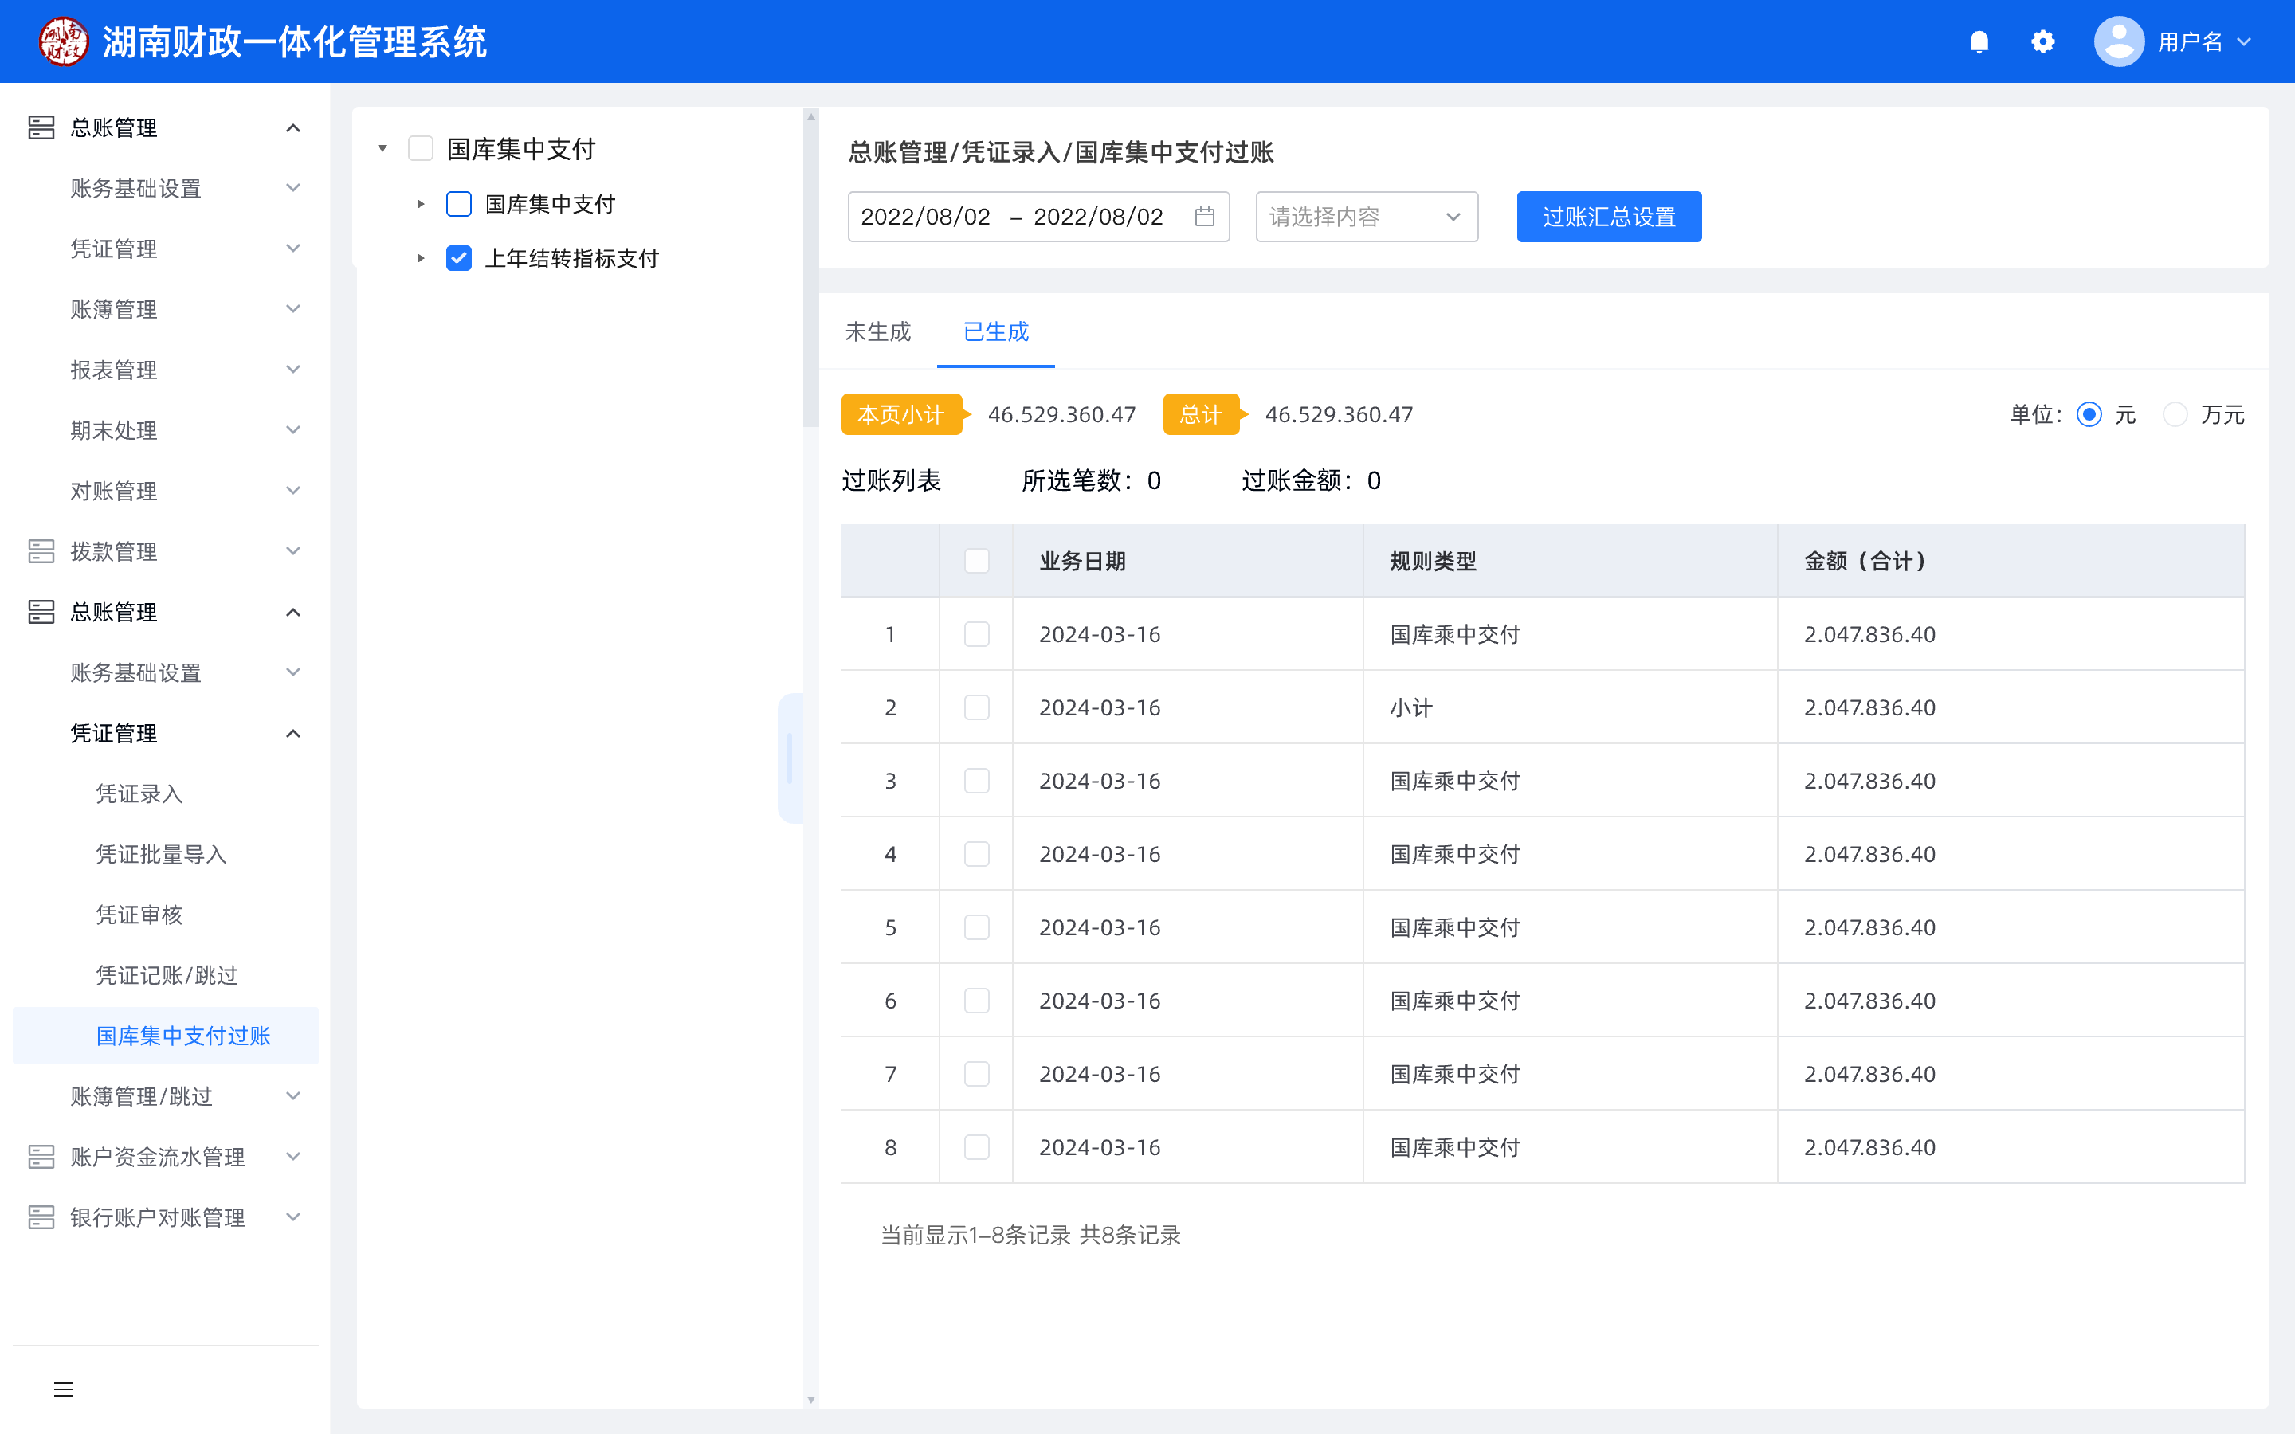Click the 银行账户对账管理 sidebar icon

click(x=41, y=1217)
